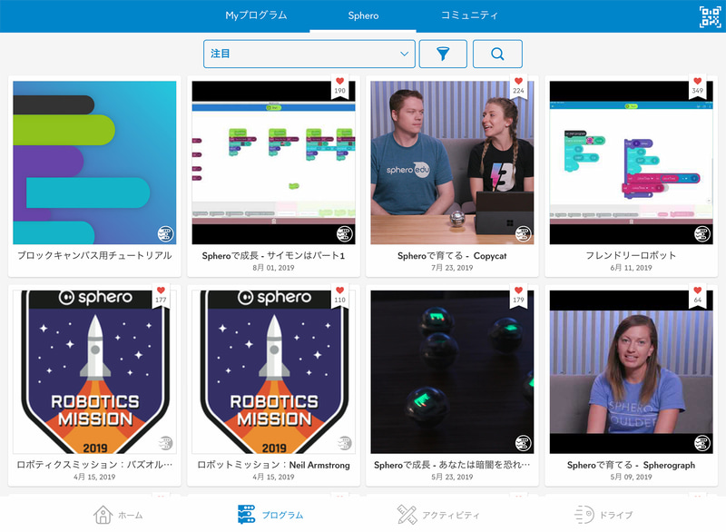726x532 pixels.
Task: Click title ロボットミッション：Neil Armstrong
Action: click(x=274, y=465)
